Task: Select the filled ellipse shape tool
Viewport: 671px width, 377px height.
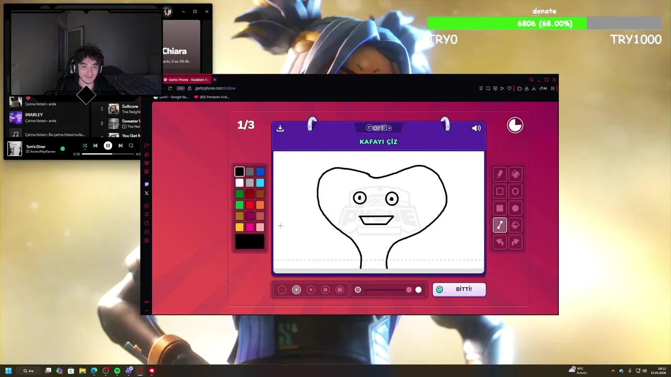Action: click(515, 208)
